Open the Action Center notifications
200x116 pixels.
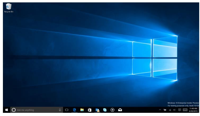(x=179, y=110)
